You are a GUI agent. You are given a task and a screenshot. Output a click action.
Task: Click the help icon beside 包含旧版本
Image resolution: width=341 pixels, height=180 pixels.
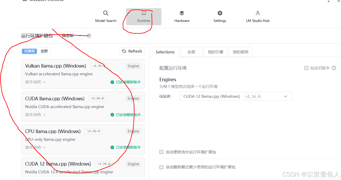334,68
